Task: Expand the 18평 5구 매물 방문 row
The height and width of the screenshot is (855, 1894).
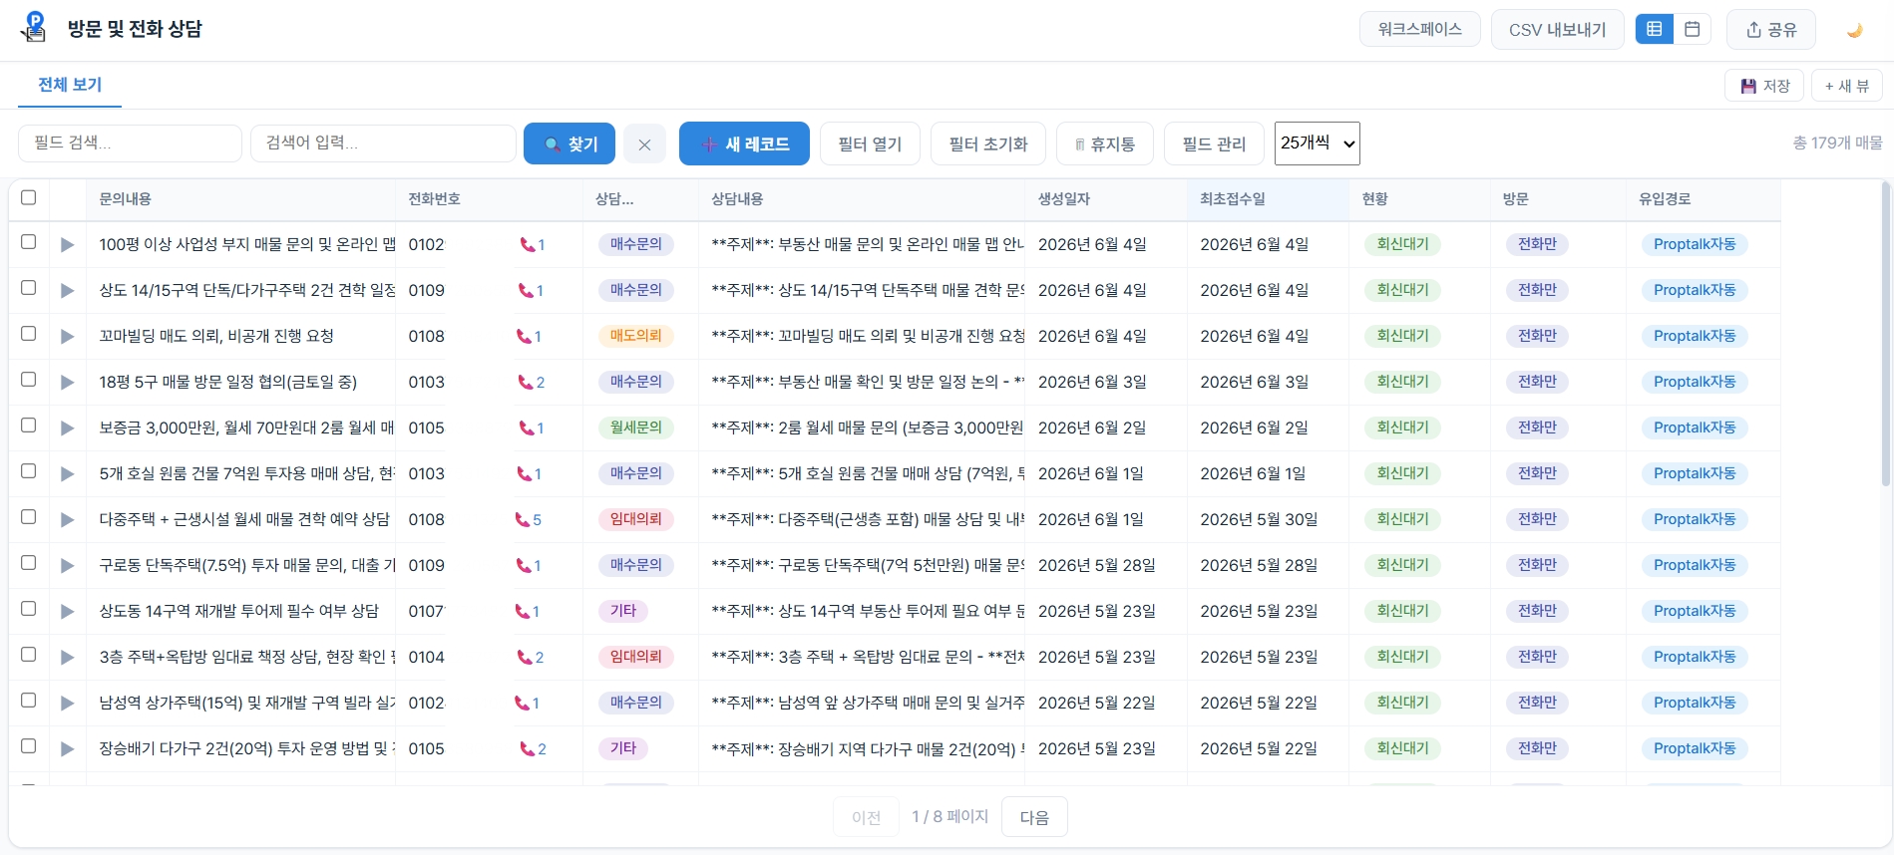Action: coord(67,383)
